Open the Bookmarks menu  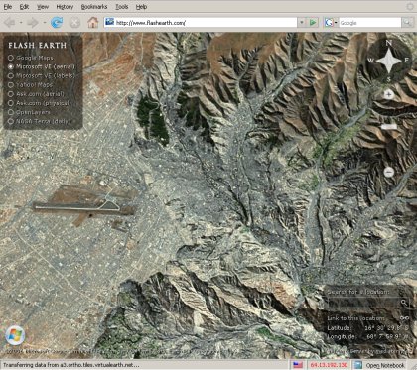pyautogui.click(x=94, y=7)
